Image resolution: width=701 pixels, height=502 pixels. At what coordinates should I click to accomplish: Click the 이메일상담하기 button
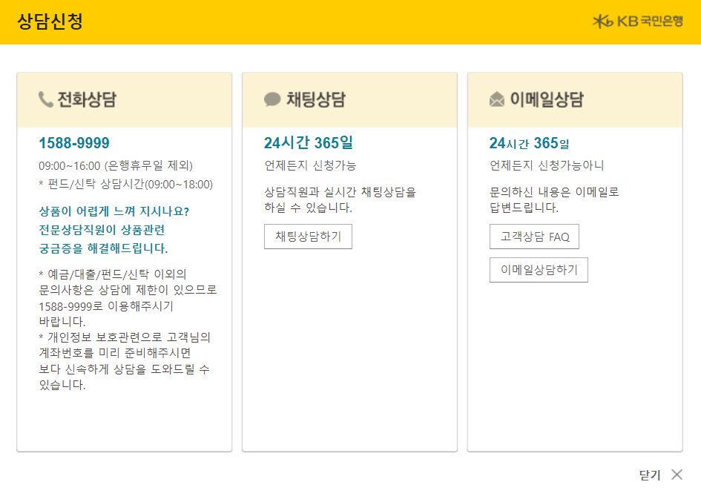pos(538,269)
